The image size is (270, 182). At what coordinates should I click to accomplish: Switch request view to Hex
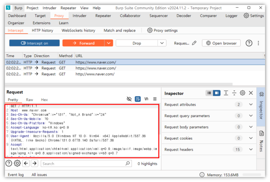pyautogui.click(x=44, y=100)
